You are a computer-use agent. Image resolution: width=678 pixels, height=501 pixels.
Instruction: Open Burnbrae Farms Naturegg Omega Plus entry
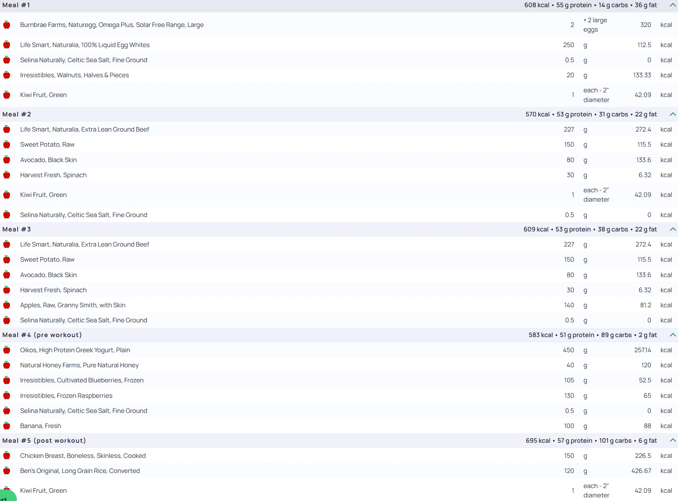pos(112,25)
